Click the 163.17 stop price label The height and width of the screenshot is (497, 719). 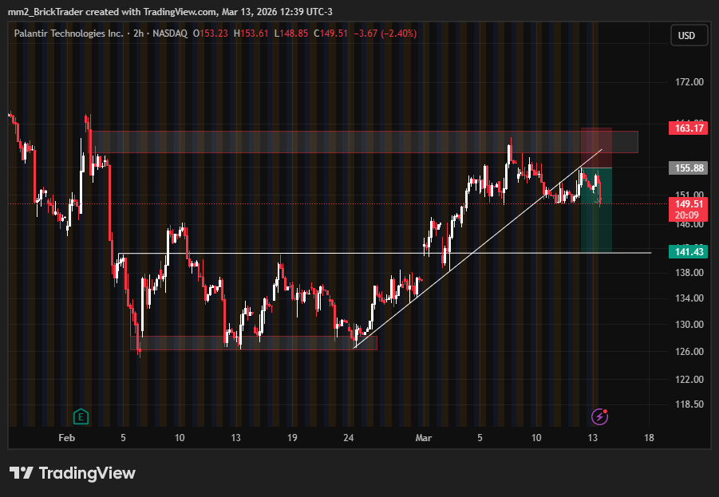[689, 128]
